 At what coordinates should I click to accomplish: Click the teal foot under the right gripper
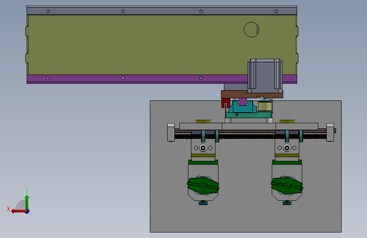tap(287, 203)
